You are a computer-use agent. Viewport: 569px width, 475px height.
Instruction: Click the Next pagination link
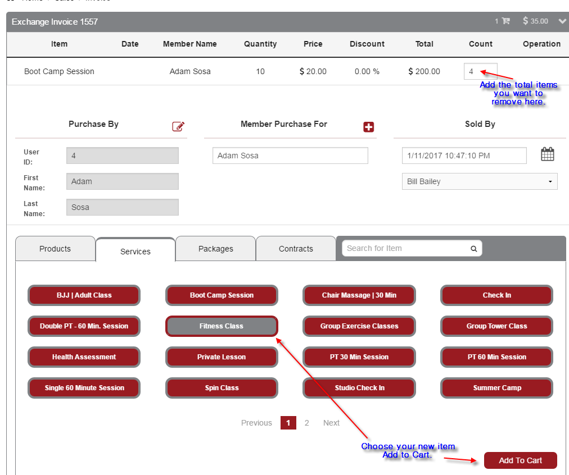331,423
